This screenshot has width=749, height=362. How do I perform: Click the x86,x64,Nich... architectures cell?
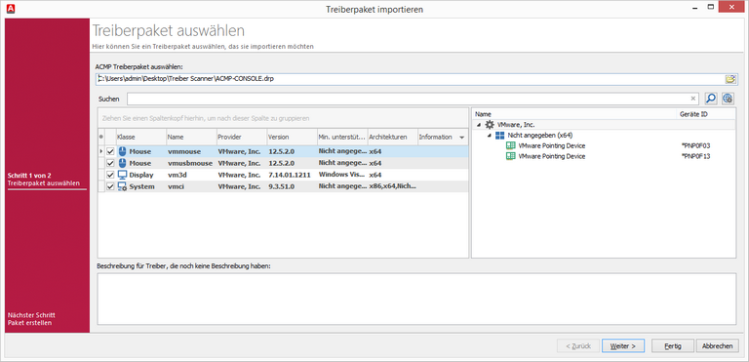coord(392,186)
